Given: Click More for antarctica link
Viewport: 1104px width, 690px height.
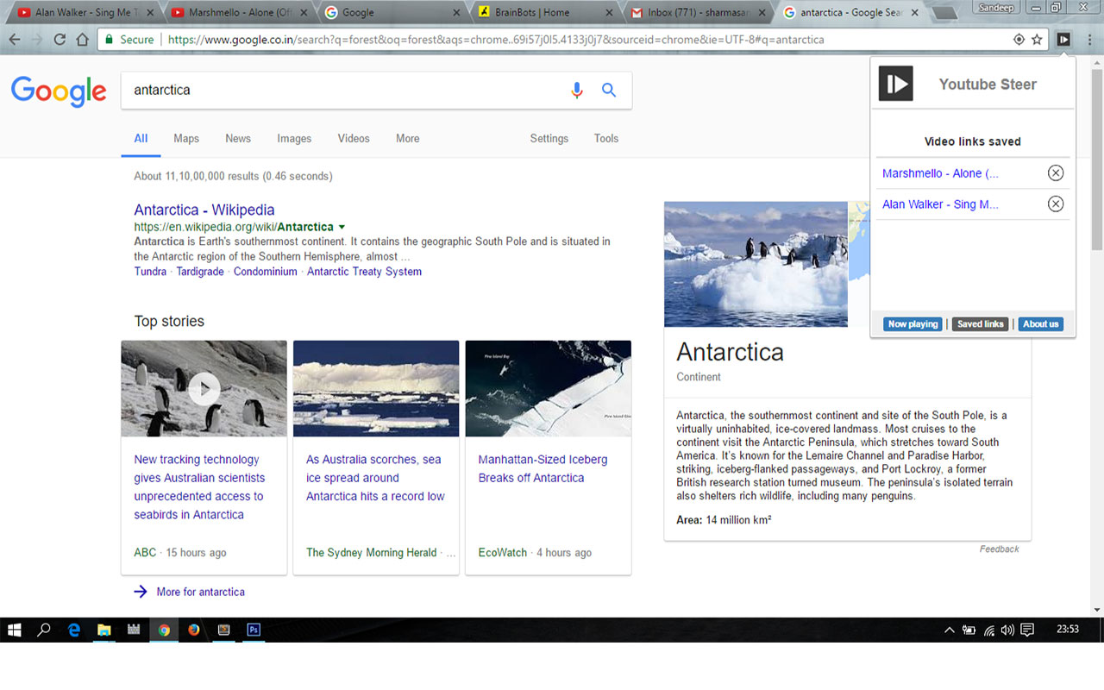Looking at the screenshot, I should 201,592.
